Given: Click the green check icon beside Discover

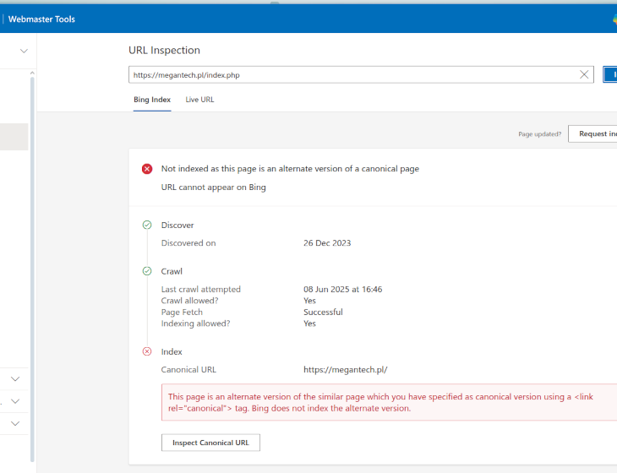Looking at the screenshot, I should coord(147,225).
